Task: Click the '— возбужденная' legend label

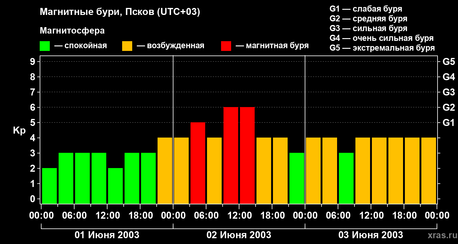Action: pyautogui.click(x=170, y=46)
